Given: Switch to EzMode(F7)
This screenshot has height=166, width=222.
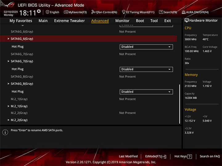Looking at the screenshot, I should coord(156,156).
